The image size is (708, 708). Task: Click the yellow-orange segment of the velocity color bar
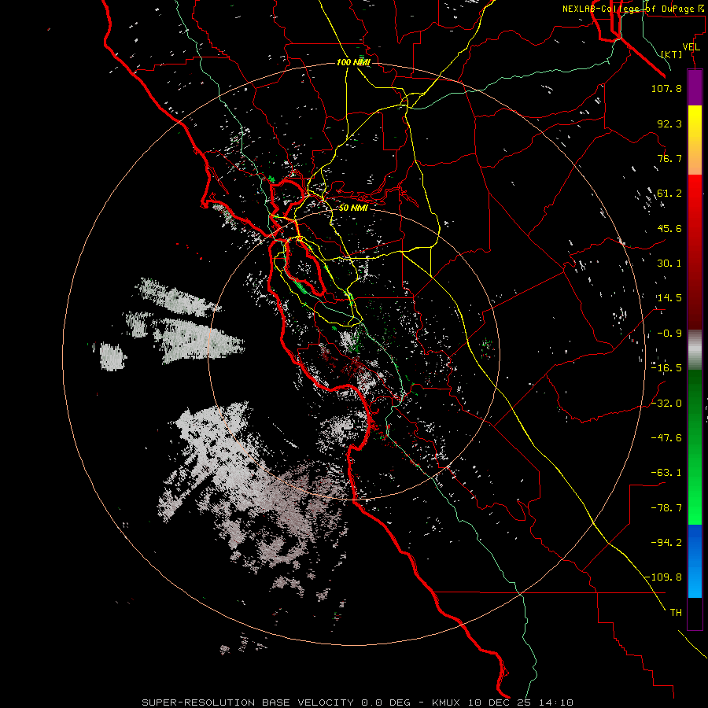pos(695,140)
